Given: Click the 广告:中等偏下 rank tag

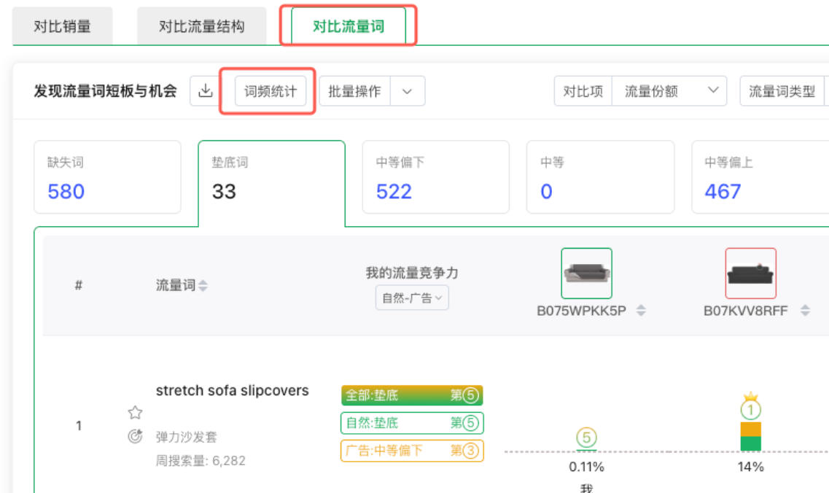Looking at the screenshot, I should pyautogui.click(x=412, y=451).
